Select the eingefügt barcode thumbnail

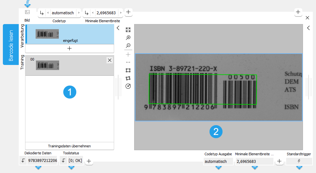click(47, 34)
